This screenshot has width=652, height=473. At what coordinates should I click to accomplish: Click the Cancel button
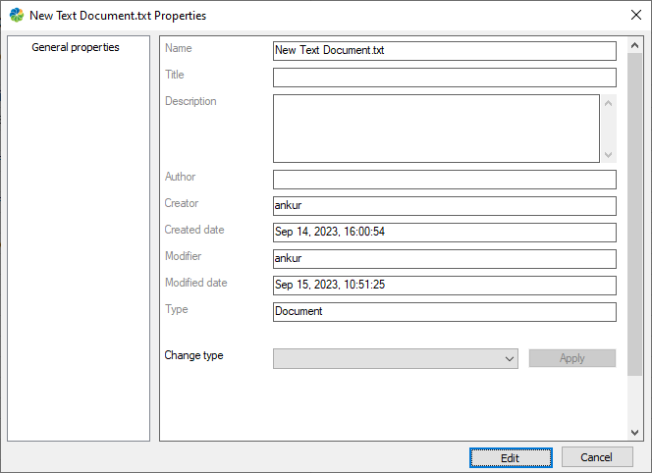(x=597, y=457)
